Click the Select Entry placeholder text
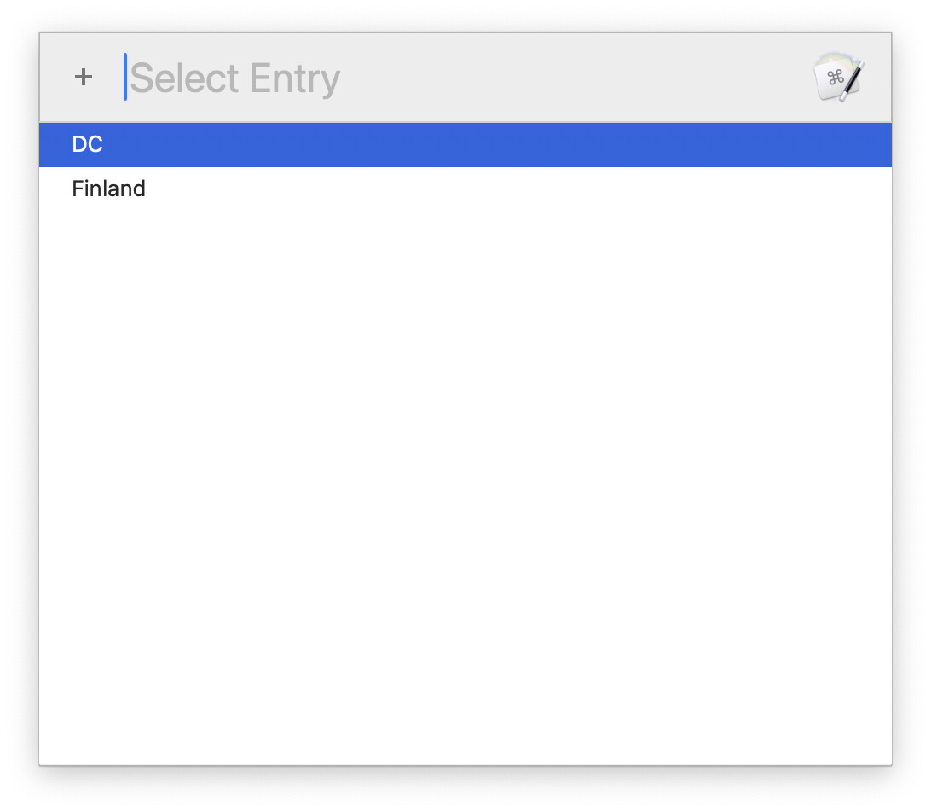This screenshot has width=931, height=812. coord(235,78)
